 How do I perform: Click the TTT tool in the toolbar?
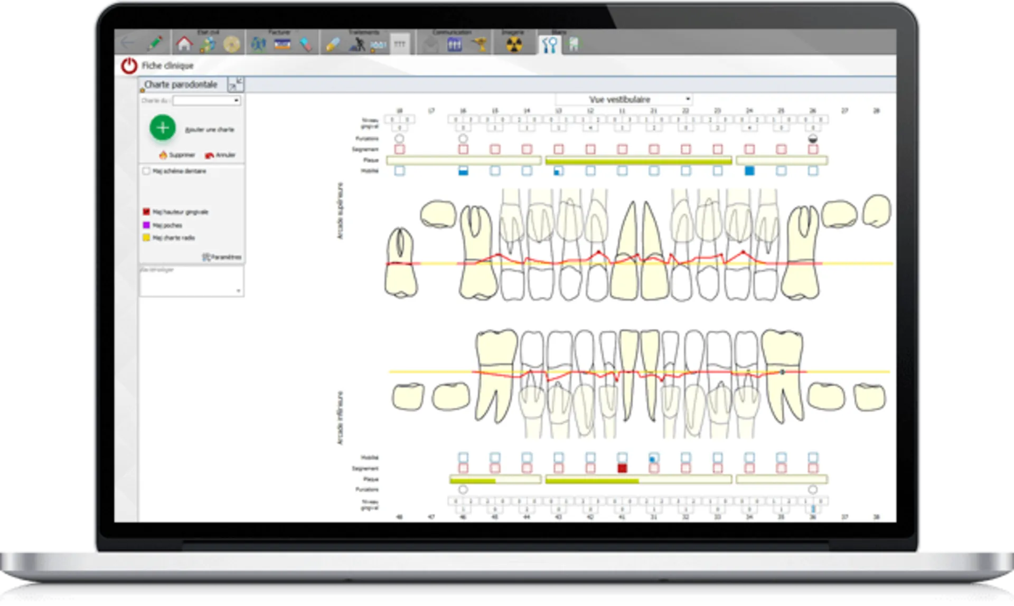pos(400,45)
